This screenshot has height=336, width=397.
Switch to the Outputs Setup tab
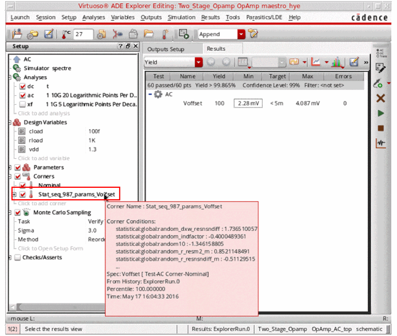point(166,49)
